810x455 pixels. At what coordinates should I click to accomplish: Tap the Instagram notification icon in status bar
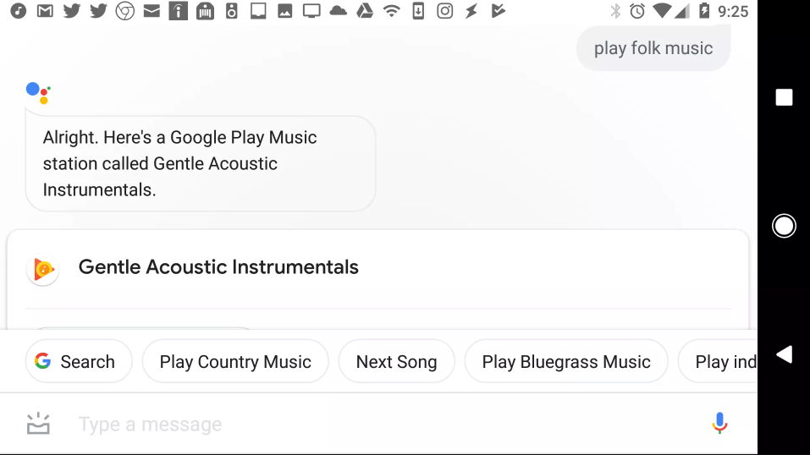444,10
